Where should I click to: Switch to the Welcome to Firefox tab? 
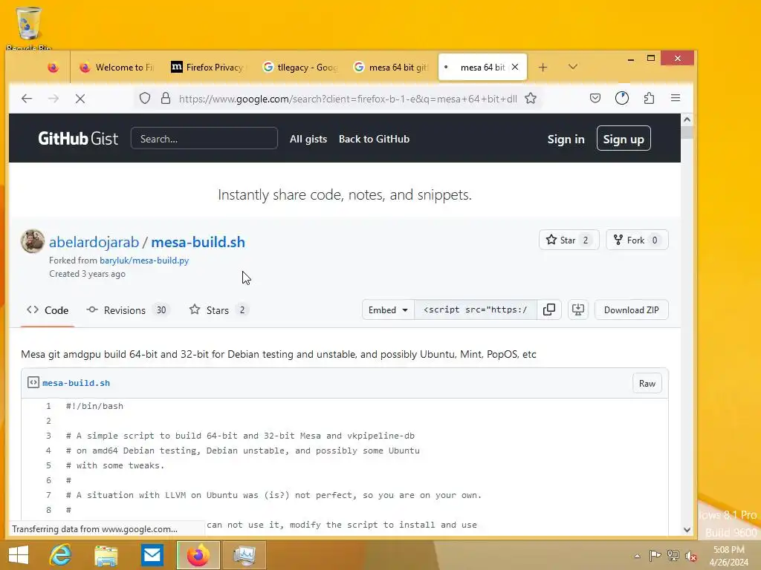(x=117, y=68)
